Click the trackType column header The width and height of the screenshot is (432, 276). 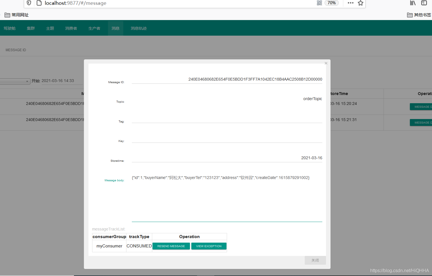(139, 237)
